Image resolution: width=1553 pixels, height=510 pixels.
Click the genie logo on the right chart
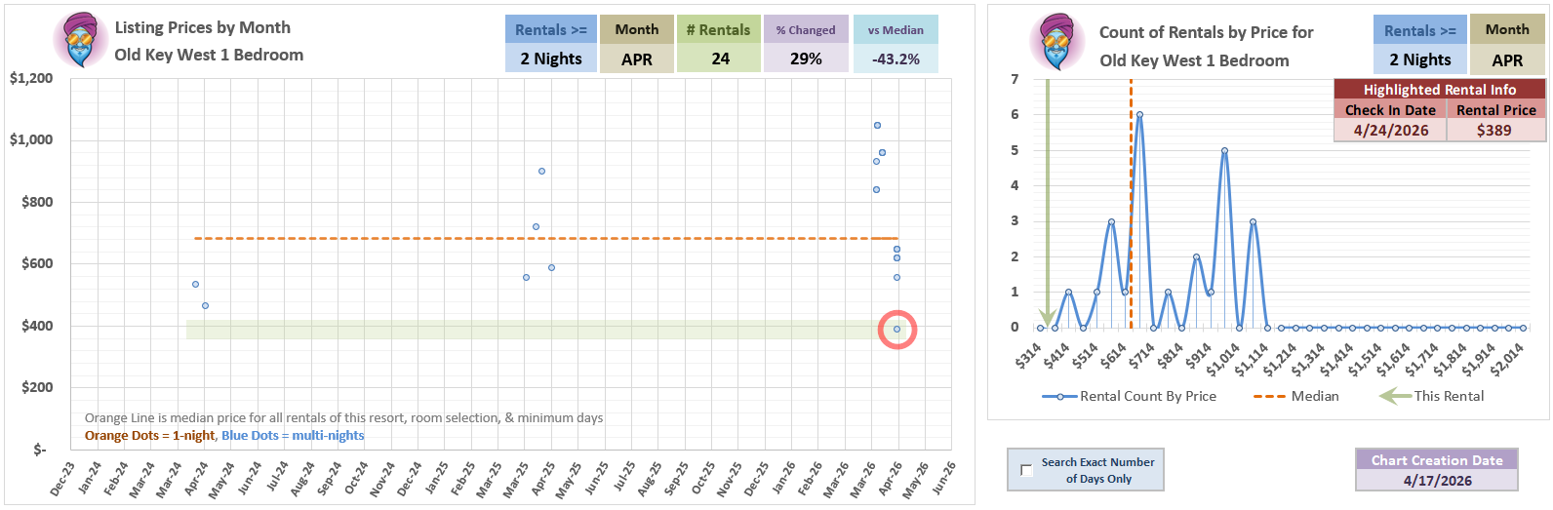tap(1057, 42)
